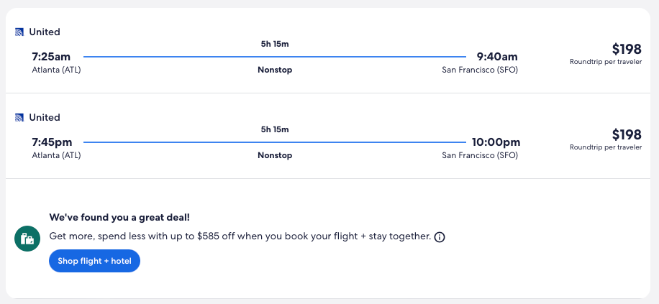Select the 7:25am United flight departure time
The height and width of the screenshot is (304, 659).
[52, 57]
